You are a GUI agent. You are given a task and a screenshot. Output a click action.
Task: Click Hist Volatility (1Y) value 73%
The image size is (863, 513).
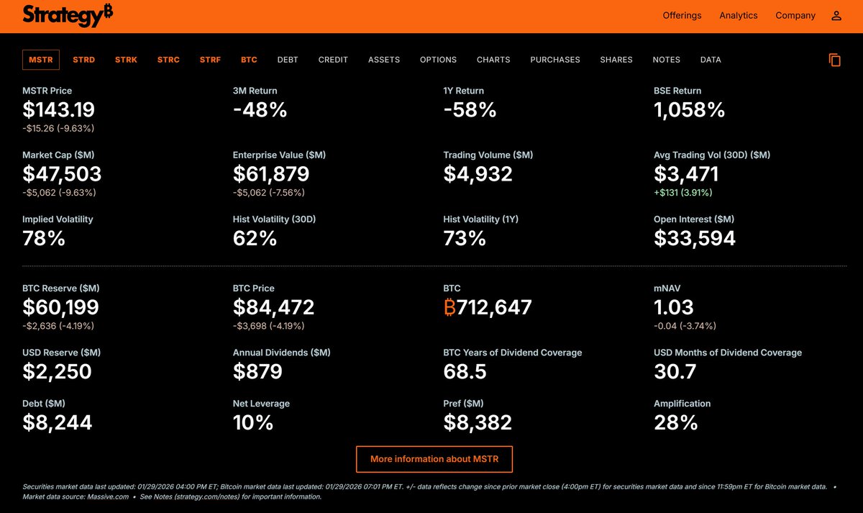pos(465,238)
